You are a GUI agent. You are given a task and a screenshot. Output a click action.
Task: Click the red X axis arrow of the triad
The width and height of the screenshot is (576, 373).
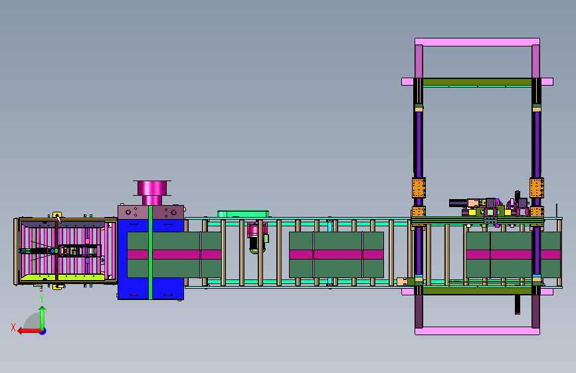[29, 331]
